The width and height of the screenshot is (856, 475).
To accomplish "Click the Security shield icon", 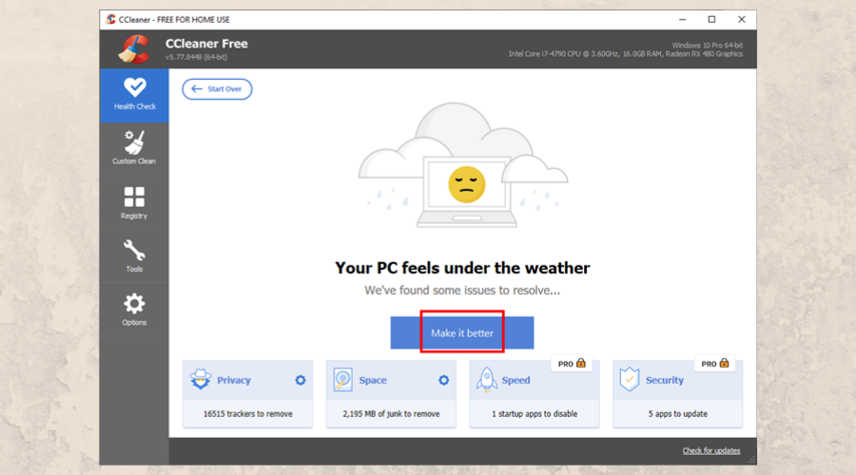I will pos(630,379).
